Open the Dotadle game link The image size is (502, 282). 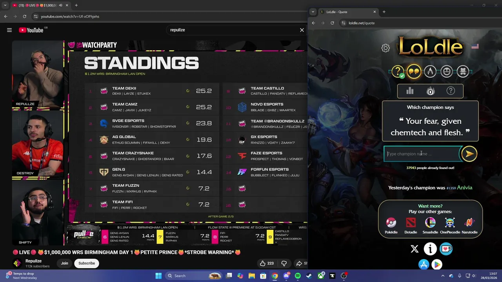coord(411,226)
